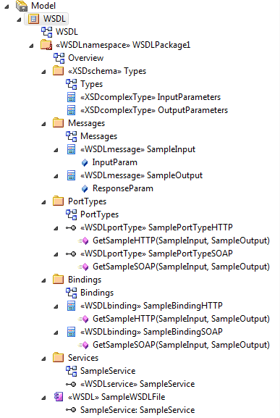Select the "ResponseParam" attribute label
Viewport: 280px width, 418px height.
tap(123, 189)
